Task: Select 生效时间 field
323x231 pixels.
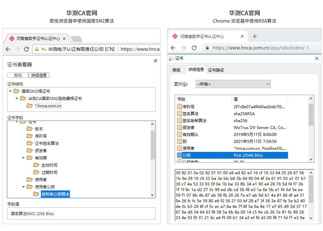Action: (49, 165)
